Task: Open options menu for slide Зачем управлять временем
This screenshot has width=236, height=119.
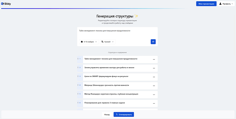Action: click(154, 68)
